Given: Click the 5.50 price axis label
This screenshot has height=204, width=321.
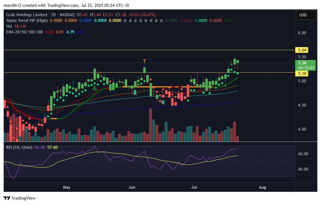Looking at the screenshot, I should (302, 57).
